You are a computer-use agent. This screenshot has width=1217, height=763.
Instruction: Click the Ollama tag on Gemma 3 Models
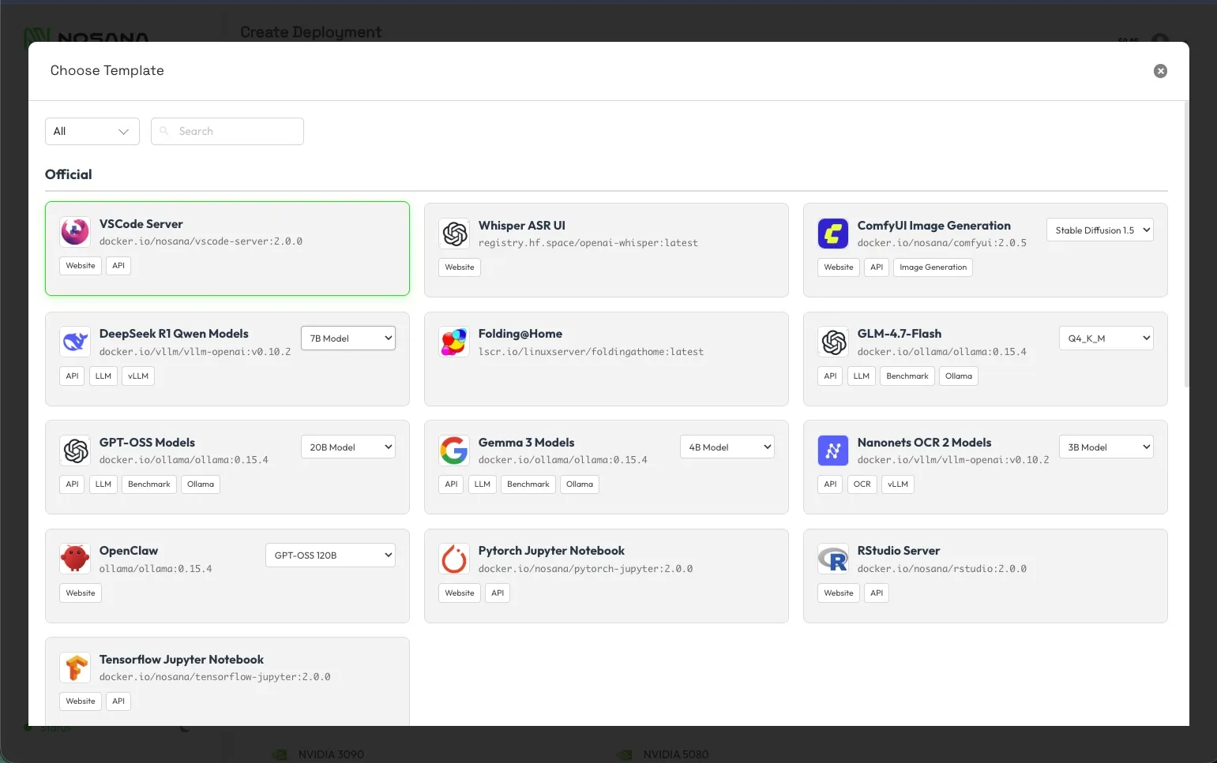coord(580,484)
